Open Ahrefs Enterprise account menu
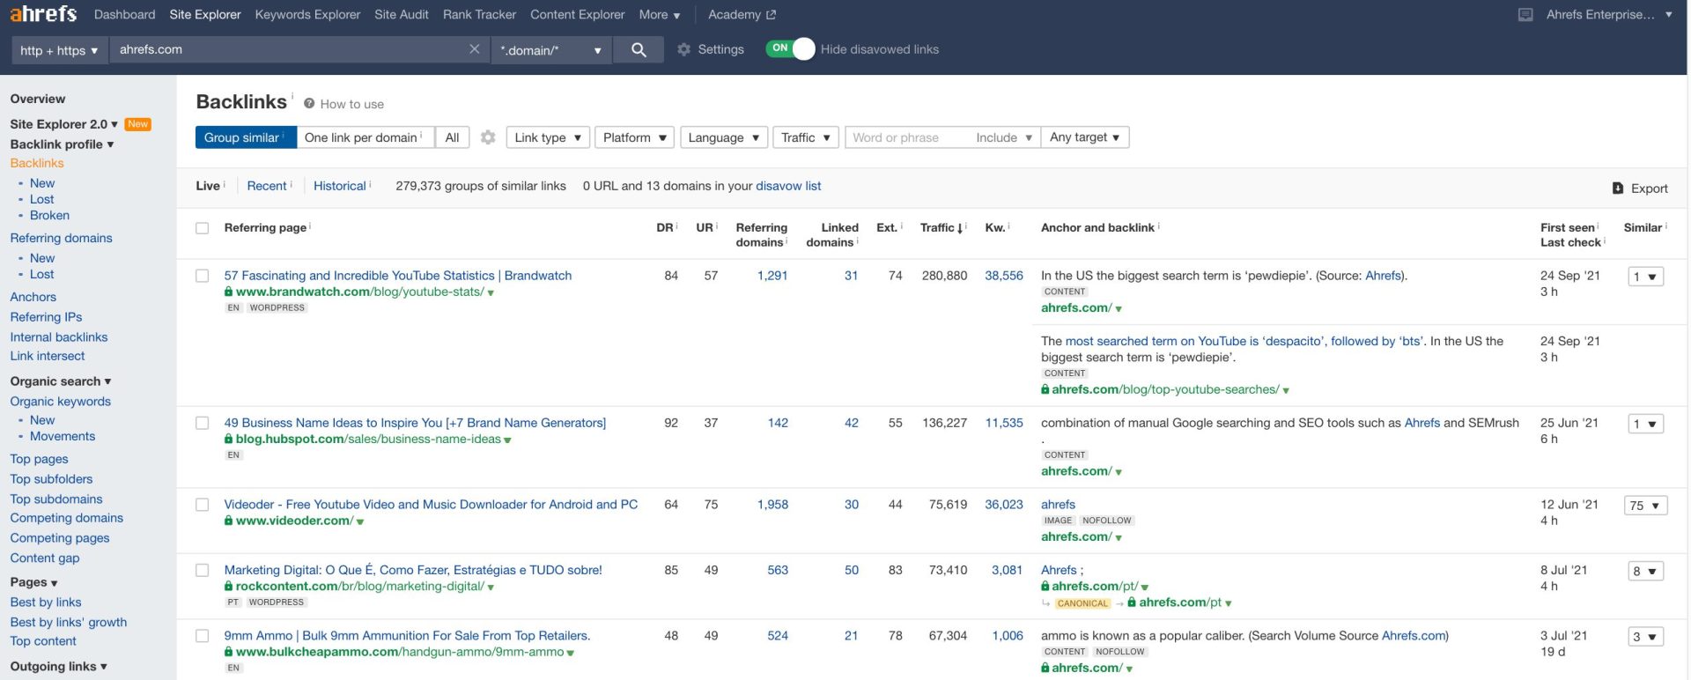This screenshot has height=680, width=1691. 1608,15
